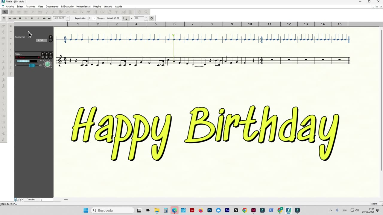383x215 pixels.
Task: Switch to layer 2 selector
Action: pos(18,199)
